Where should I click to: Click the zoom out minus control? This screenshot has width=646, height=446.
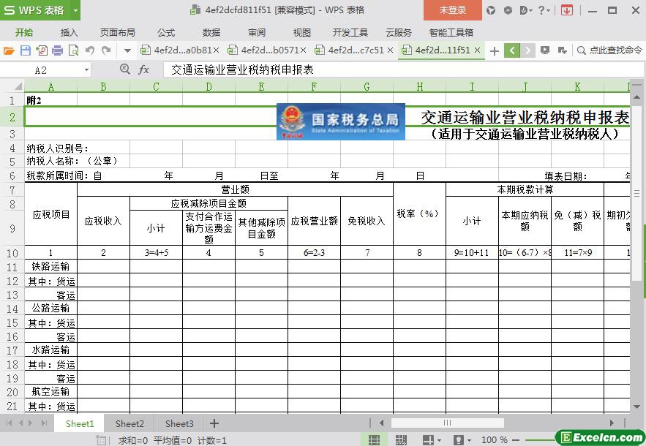(515, 440)
